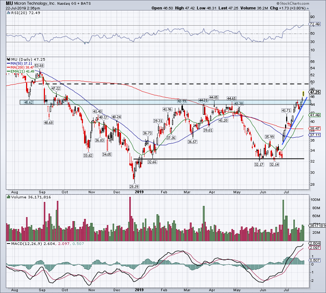The image size is (326, 293).
Task: Click the 53.68 peak price label
Action: (39, 66)
